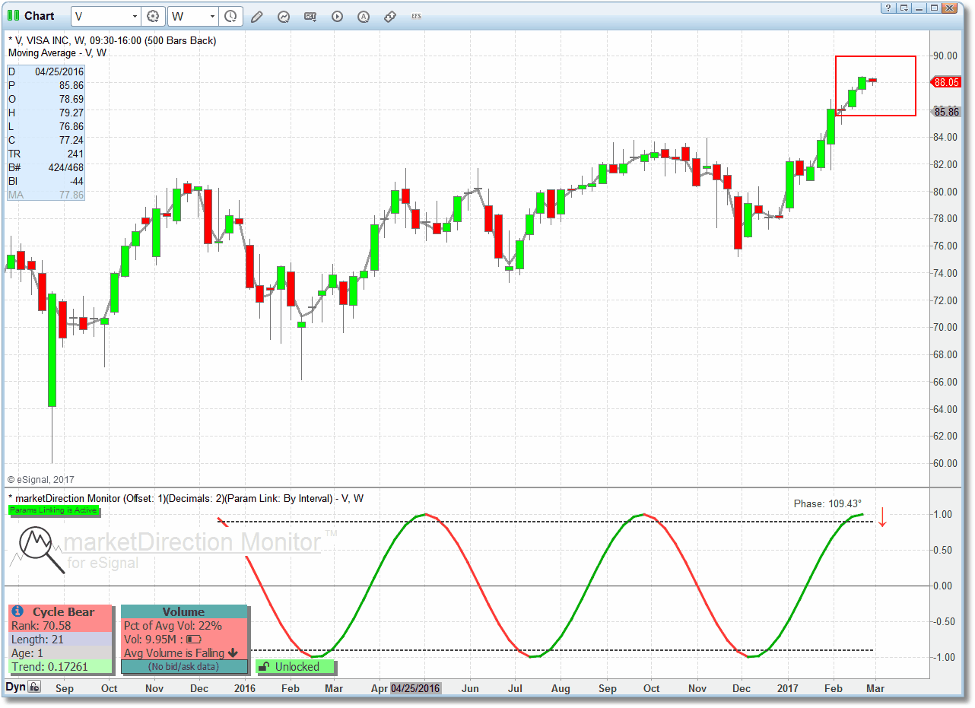The width and height of the screenshot is (975, 708).
Task: Click the Cycle Bear header
Action: [x=61, y=612]
